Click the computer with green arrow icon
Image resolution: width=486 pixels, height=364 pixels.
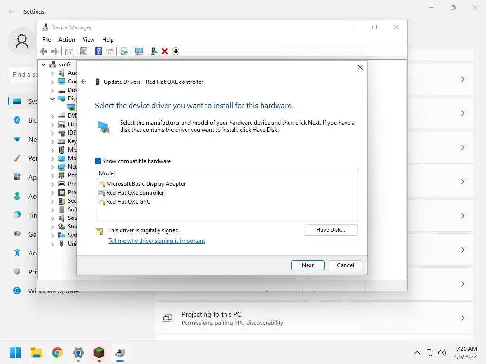tap(154, 51)
